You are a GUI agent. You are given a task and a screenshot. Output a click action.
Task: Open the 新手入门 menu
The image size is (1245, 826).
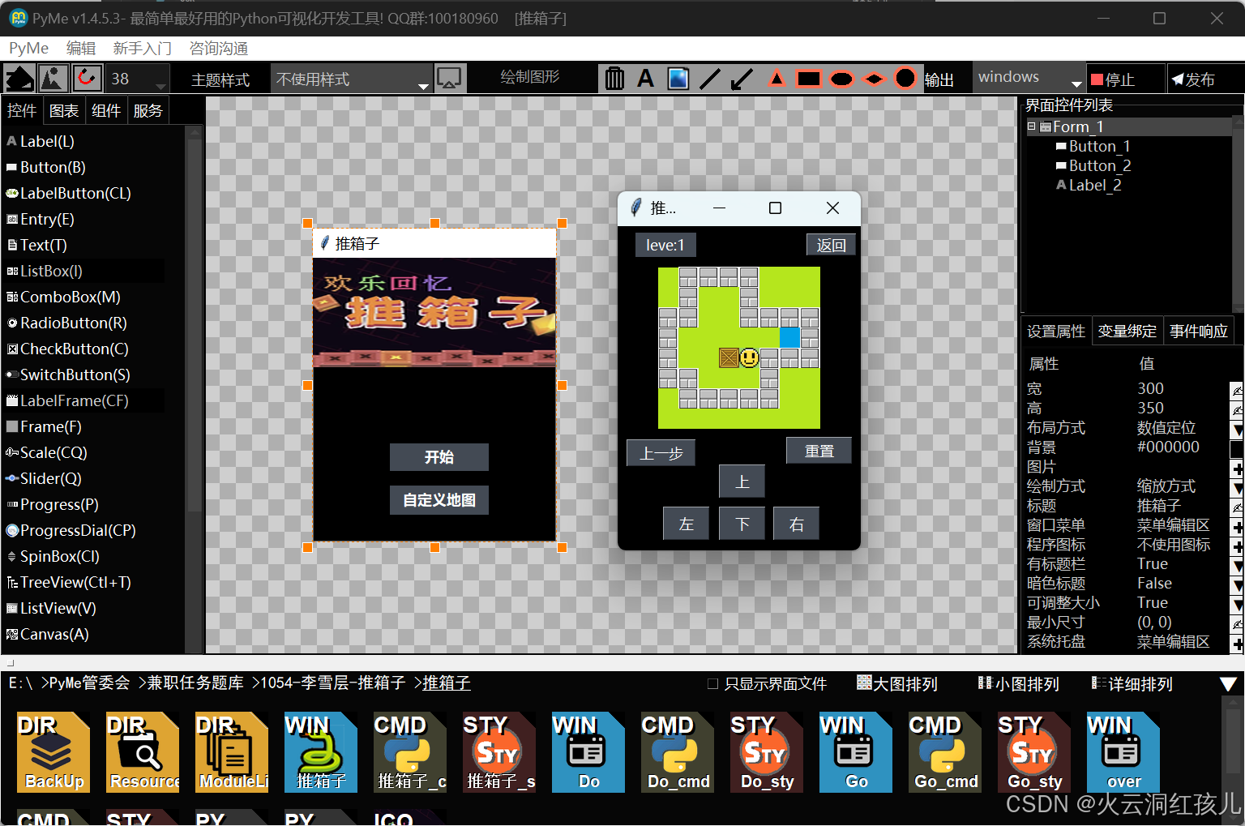[x=143, y=49]
